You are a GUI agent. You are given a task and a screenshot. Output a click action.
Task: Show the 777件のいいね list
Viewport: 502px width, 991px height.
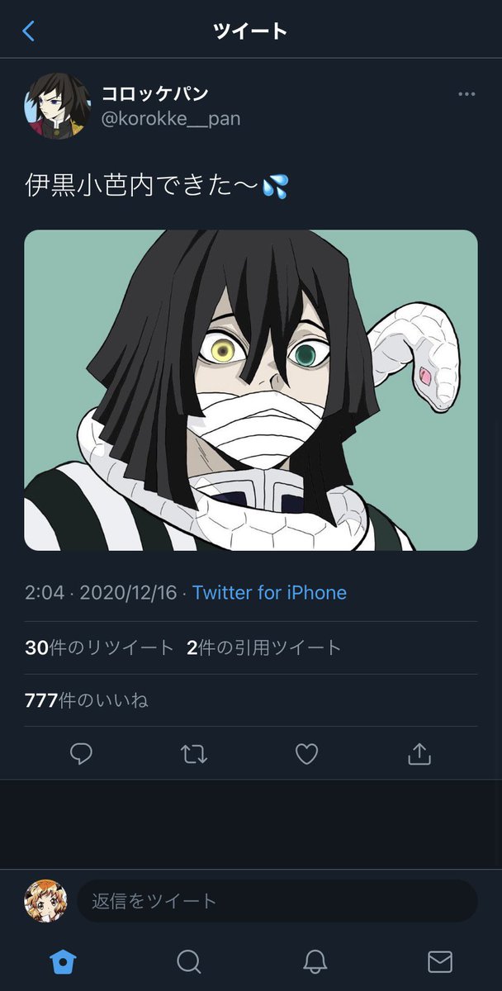pos(87,700)
